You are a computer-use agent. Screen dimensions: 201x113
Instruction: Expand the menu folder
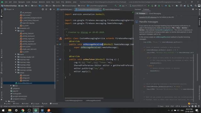[16, 54]
